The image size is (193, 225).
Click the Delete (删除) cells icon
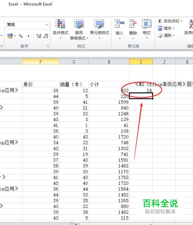[x=133, y=24]
